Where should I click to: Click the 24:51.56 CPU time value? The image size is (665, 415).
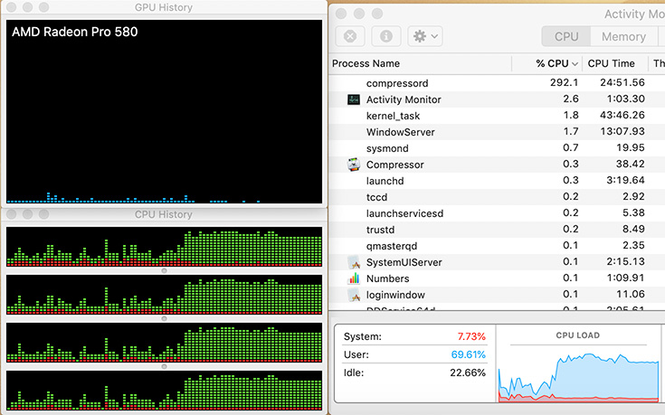click(x=622, y=82)
